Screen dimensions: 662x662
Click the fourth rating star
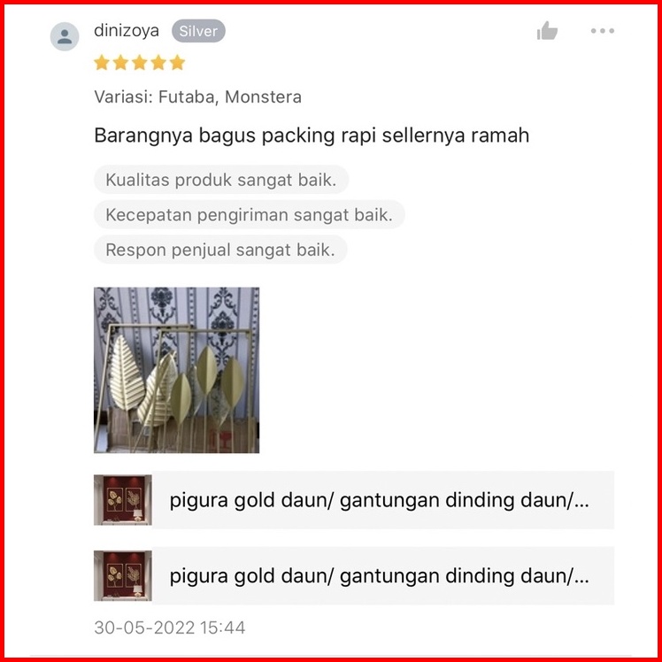point(158,63)
